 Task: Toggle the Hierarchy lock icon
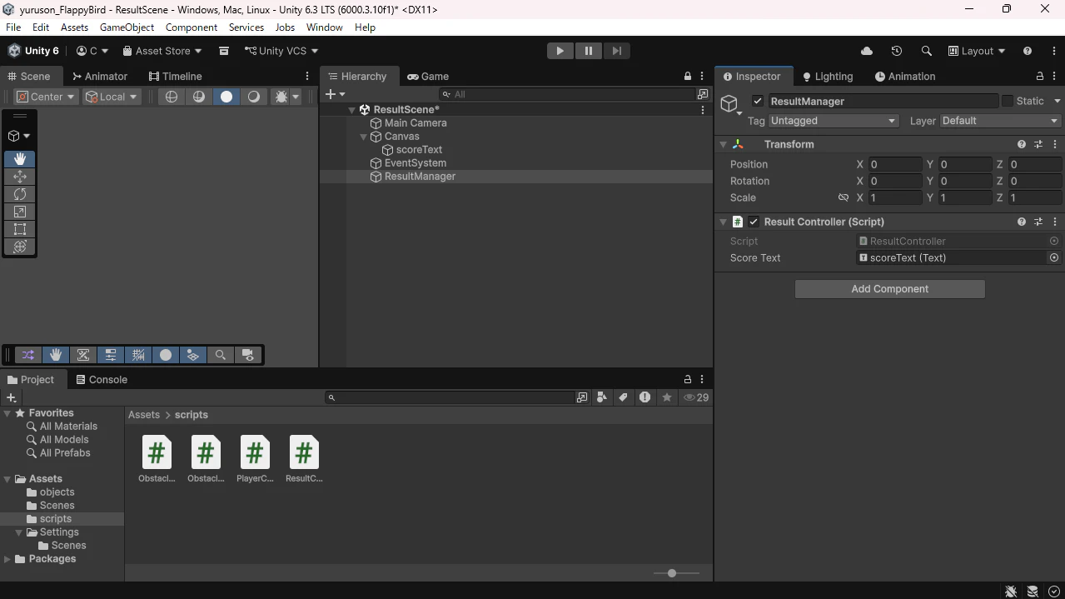(688, 76)
